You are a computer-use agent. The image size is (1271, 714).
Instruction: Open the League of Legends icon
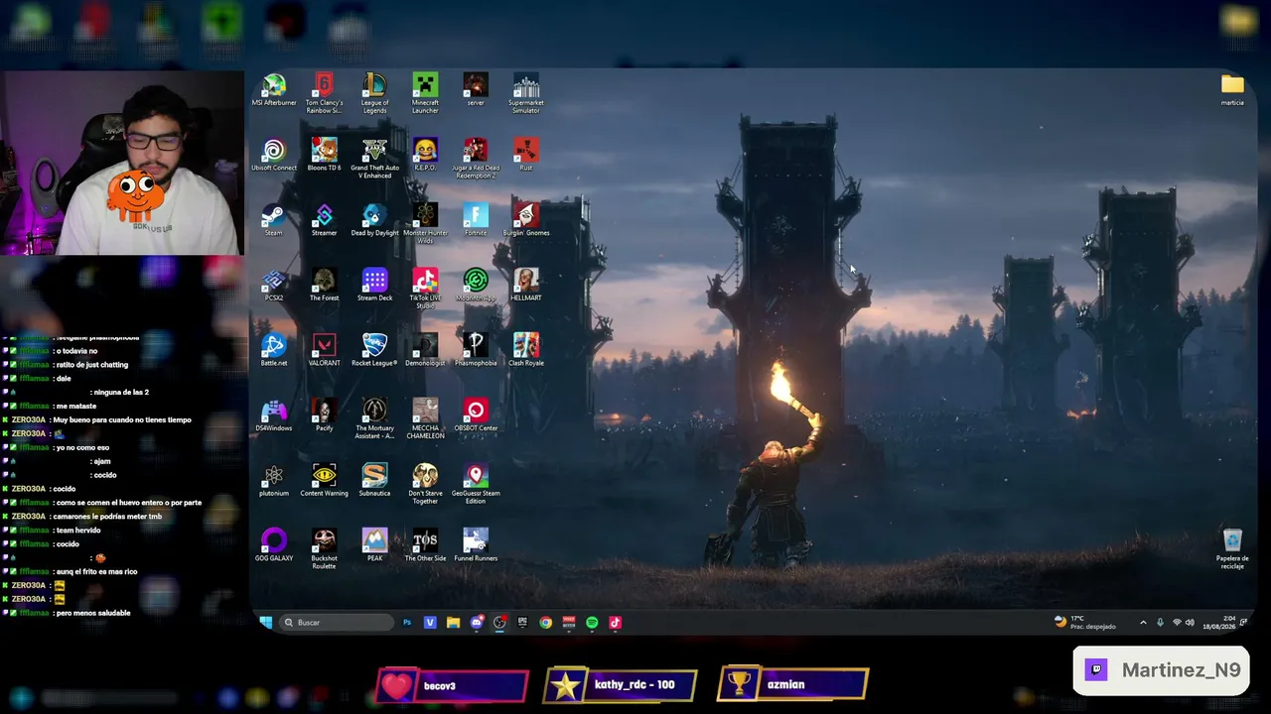374,93
